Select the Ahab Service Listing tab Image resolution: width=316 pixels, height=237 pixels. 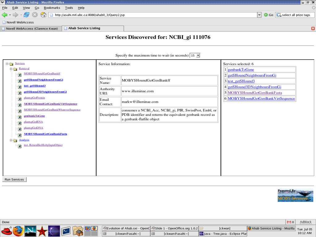(93, 28)
